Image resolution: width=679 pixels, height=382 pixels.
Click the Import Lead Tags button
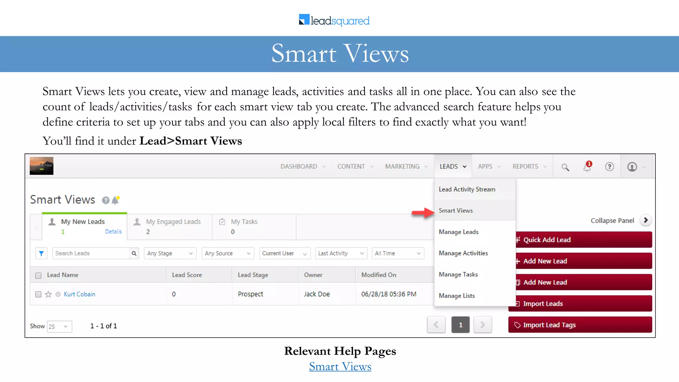(x=580, y=325)
